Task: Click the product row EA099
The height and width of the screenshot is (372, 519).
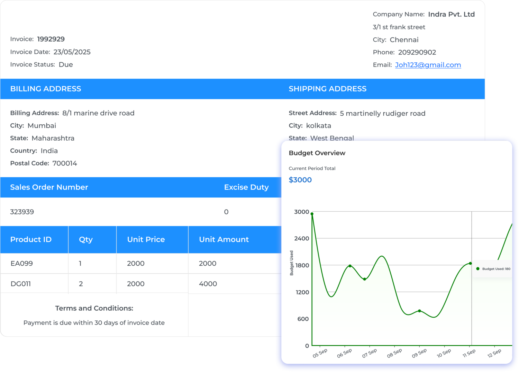Action: point(21,264)
